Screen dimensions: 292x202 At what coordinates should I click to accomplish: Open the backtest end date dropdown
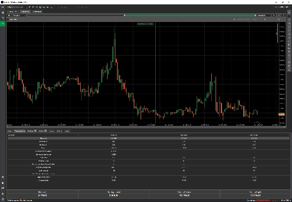[x=264, y=15]
